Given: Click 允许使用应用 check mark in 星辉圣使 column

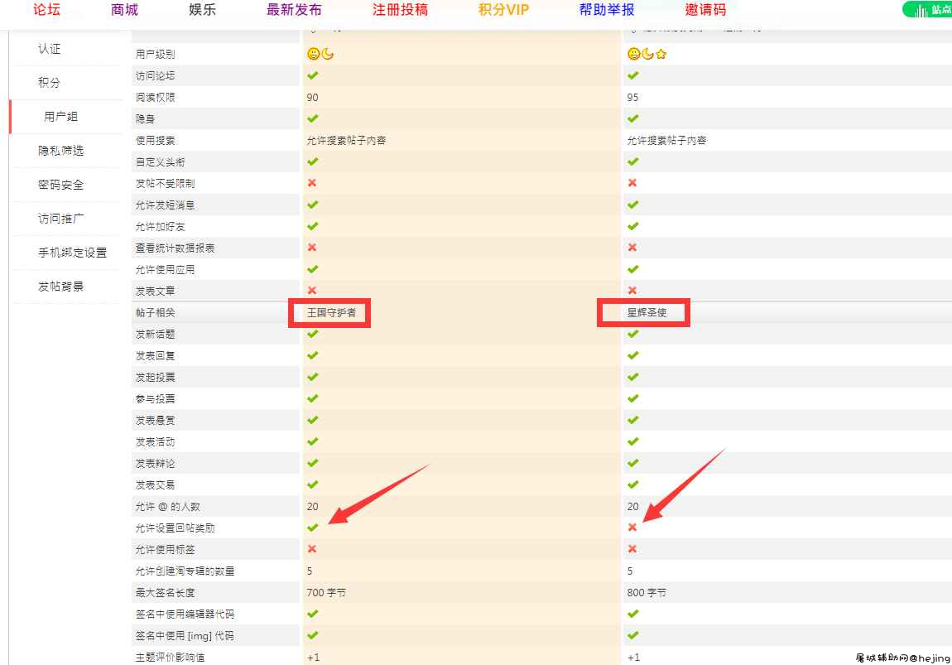Looking at the screenshot, I should pyautogui.click(x=633, y=269).
